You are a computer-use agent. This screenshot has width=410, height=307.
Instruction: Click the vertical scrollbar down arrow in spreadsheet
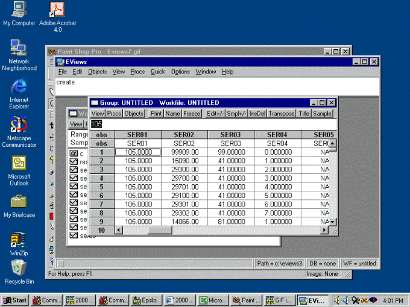(x=332, y=222)
